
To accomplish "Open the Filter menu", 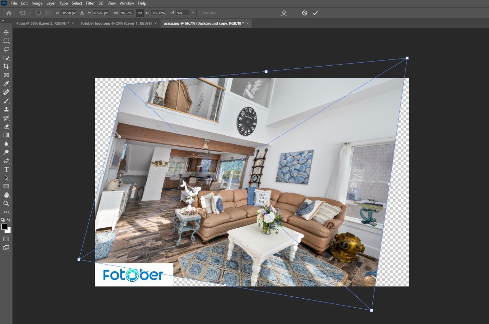I will click(90, 3).
